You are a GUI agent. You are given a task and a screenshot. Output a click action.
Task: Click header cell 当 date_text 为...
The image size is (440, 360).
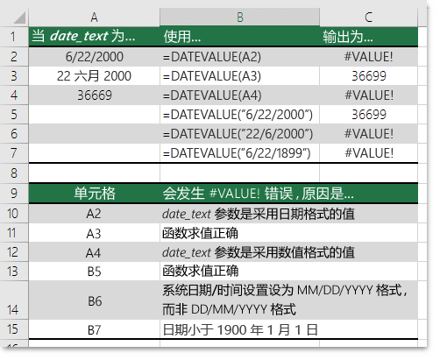[94, 37]
